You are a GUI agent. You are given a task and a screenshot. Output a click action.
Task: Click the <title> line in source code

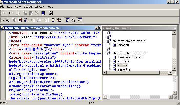(x=36, y=49)
